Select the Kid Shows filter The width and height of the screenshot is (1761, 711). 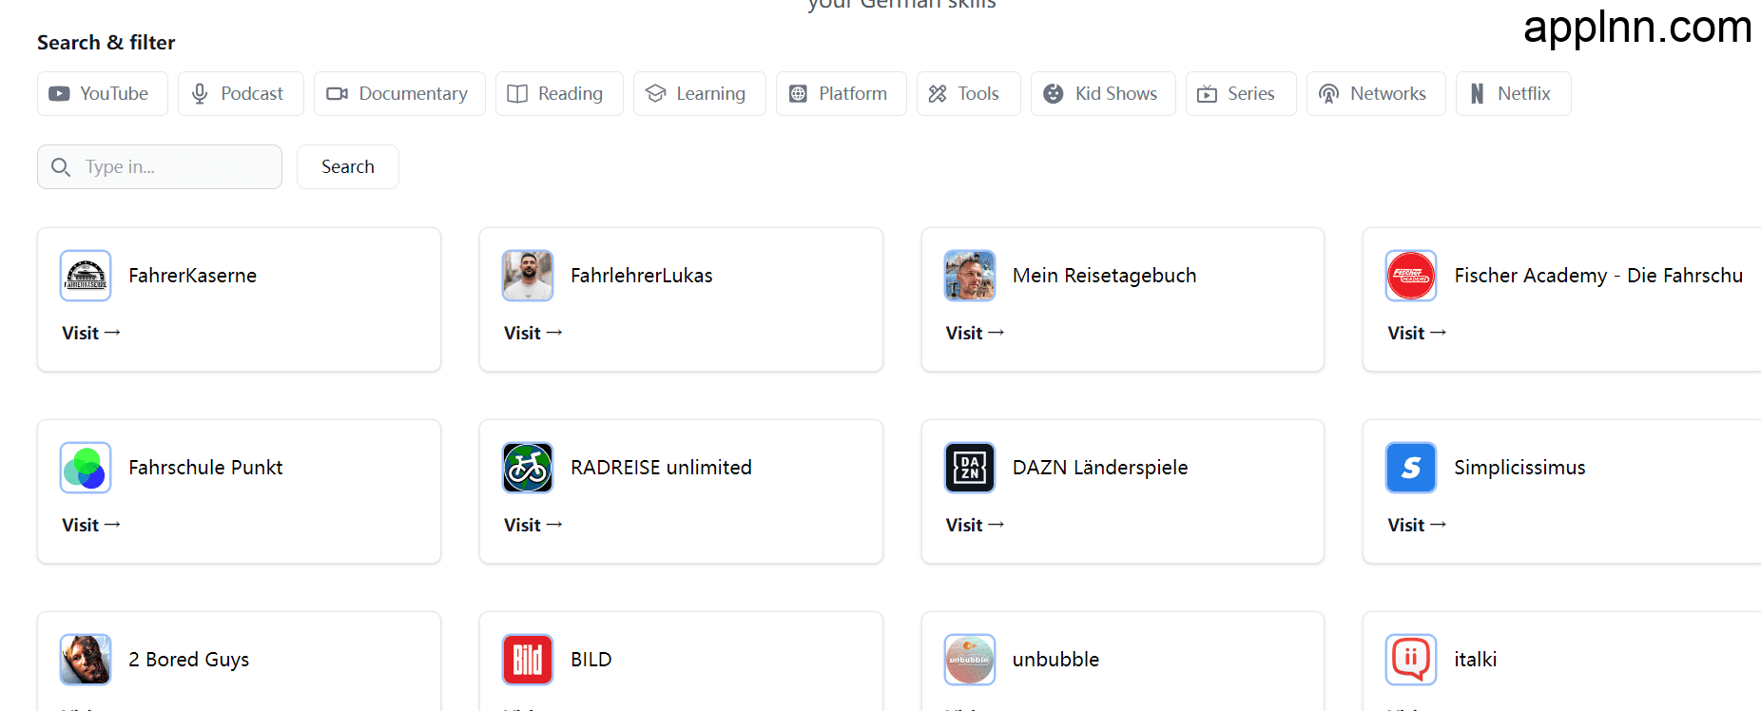[x=1103, y=94]
